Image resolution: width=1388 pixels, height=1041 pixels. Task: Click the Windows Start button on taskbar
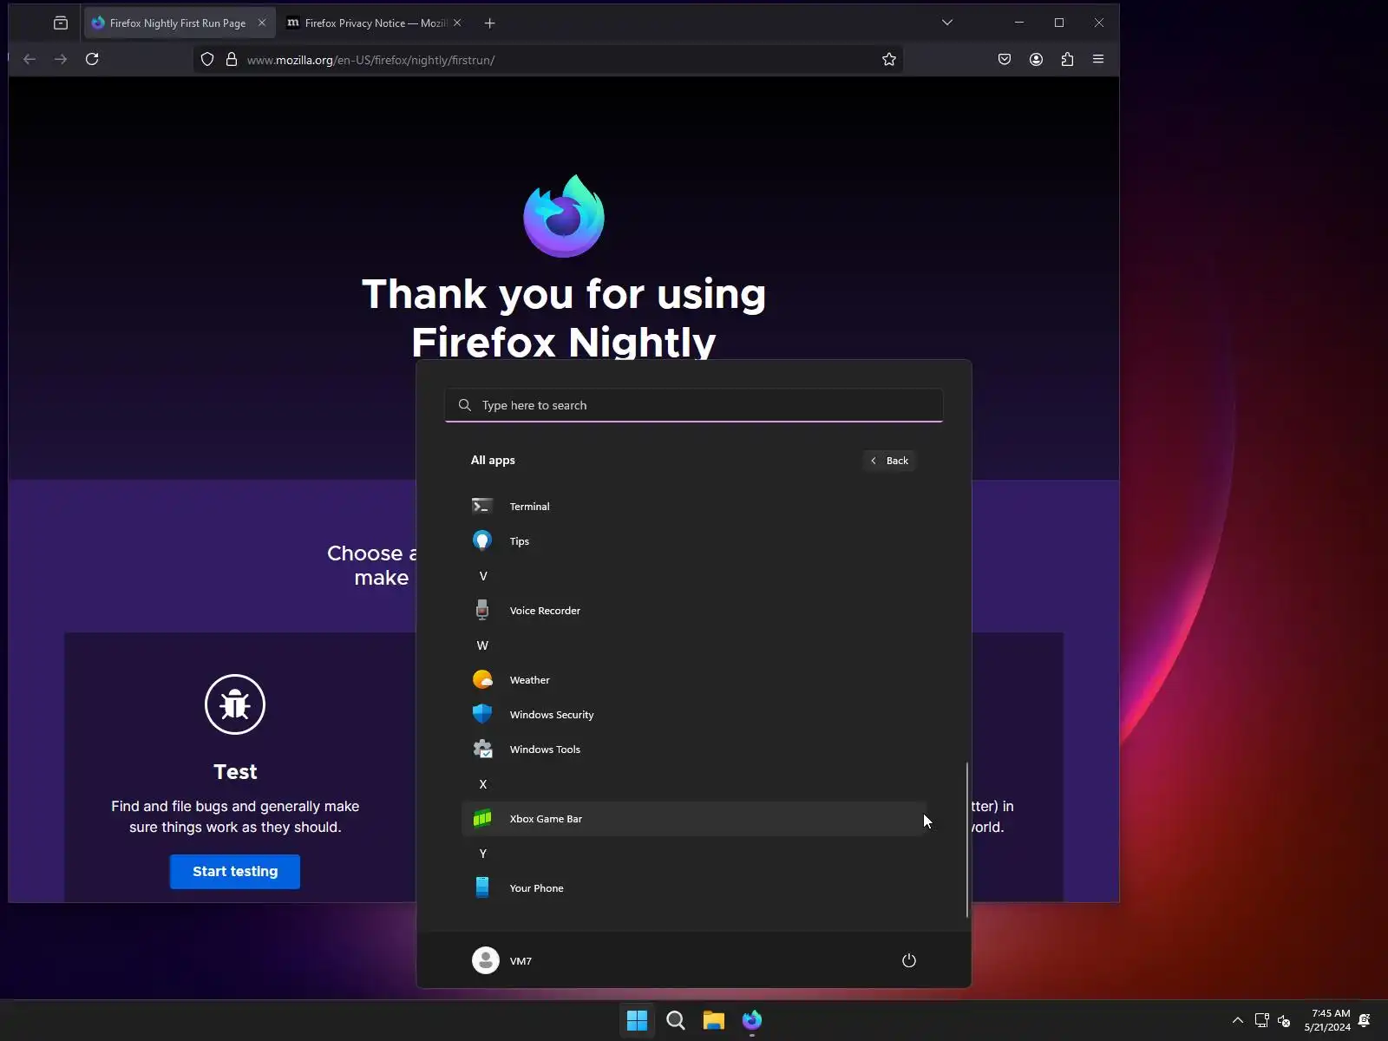click(637, 1020)
